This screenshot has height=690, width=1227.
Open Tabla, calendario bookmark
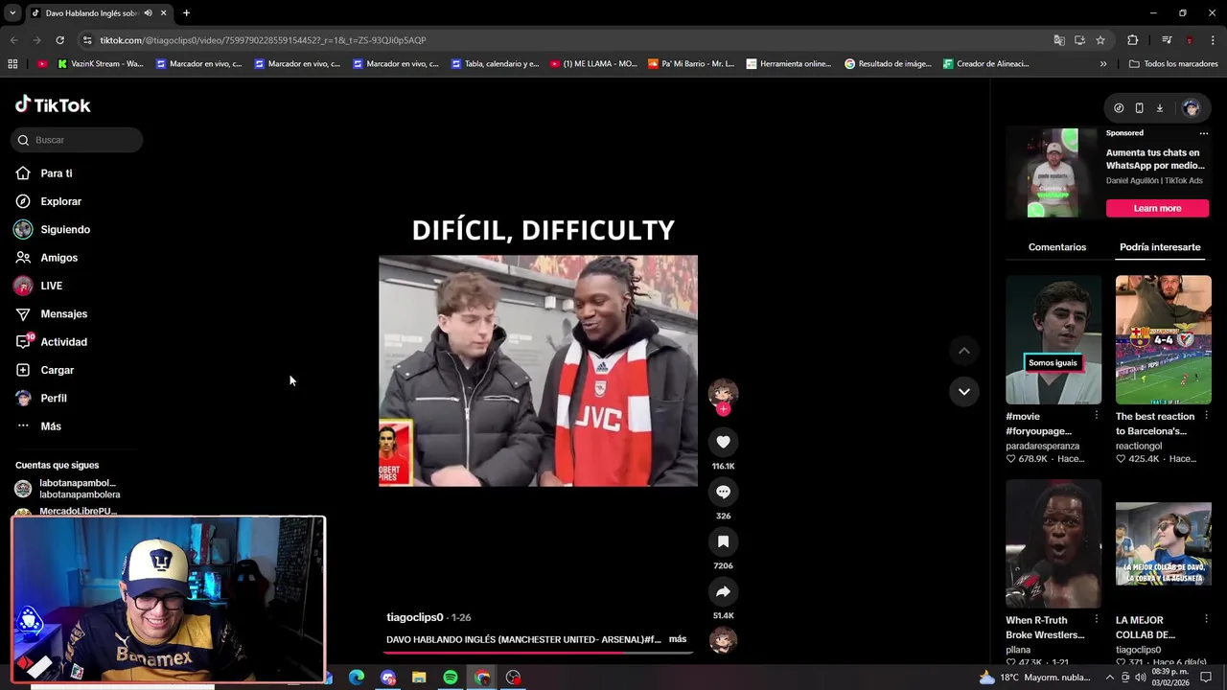495,64
